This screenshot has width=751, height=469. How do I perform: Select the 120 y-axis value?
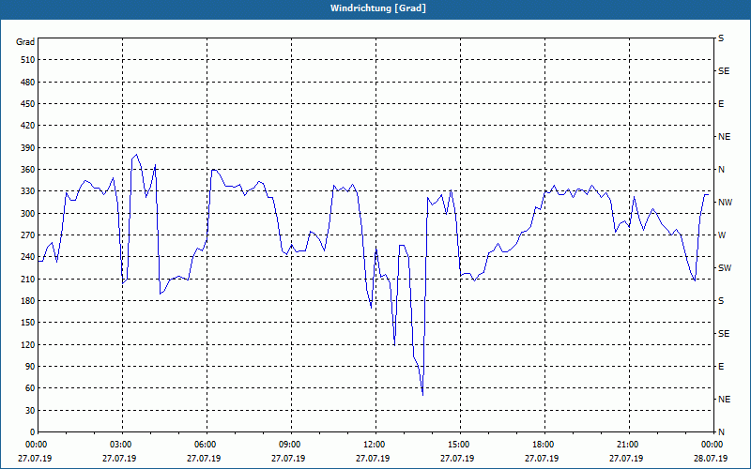[x=28, y=344]
